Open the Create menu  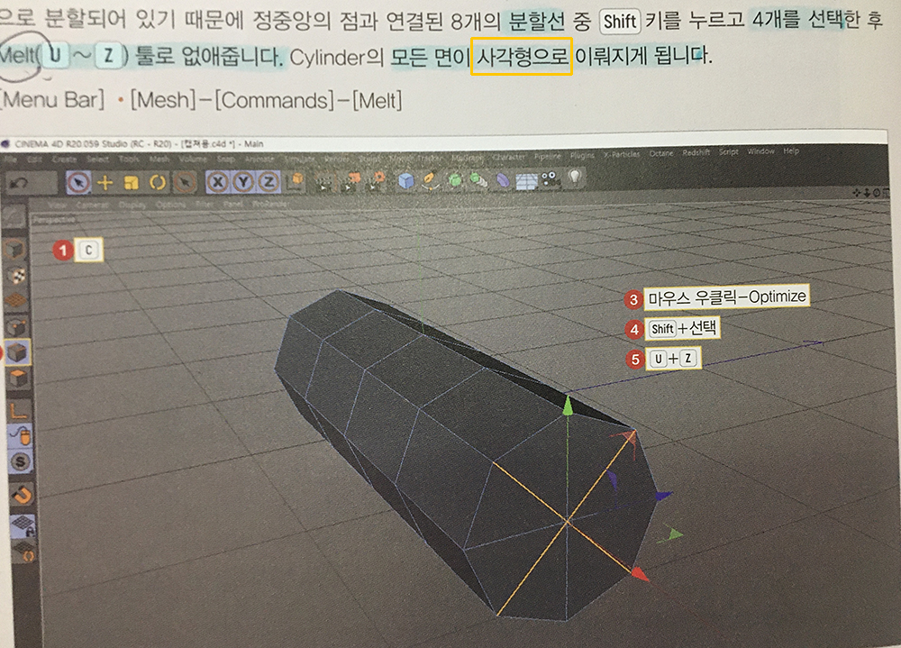[x=64, y=159]
